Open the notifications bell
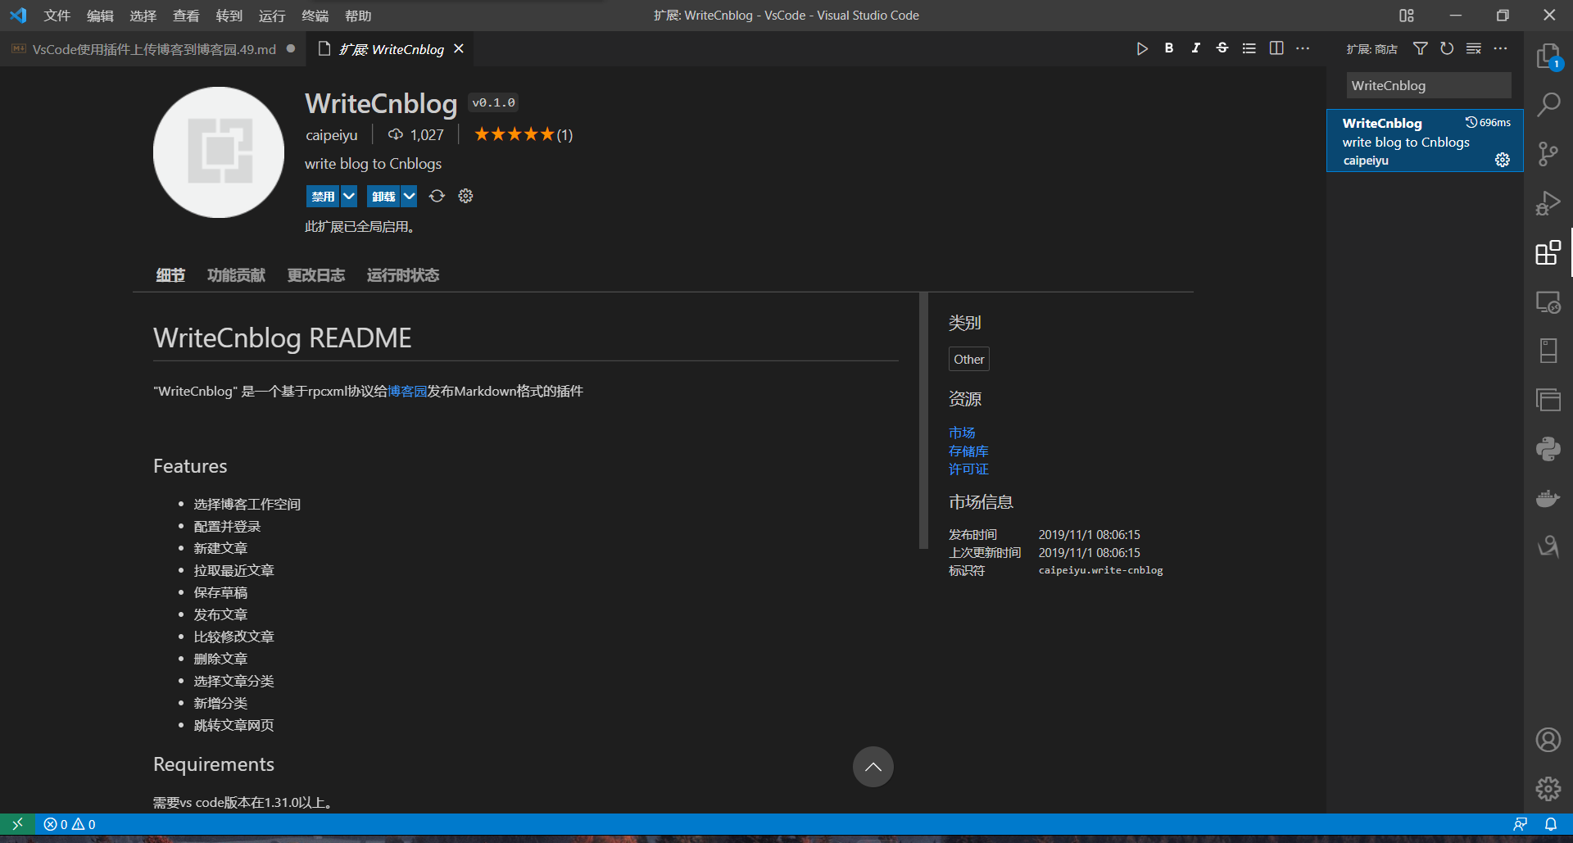The image size is (1573, 843). click(1551, 824)
